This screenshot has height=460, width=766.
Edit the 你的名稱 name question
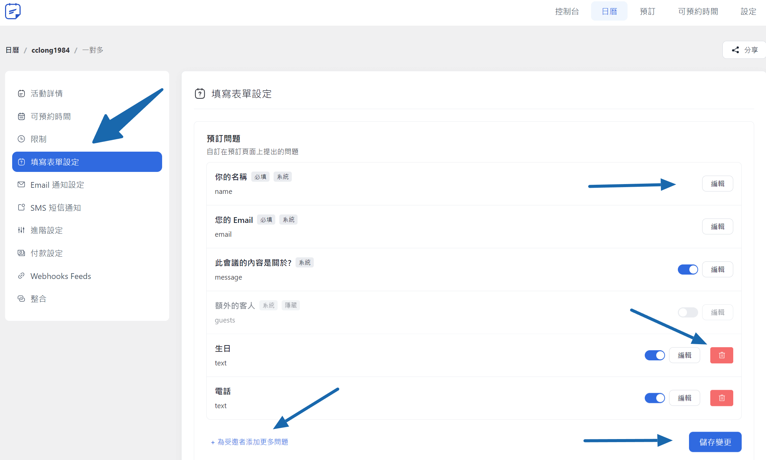[717, 183]
